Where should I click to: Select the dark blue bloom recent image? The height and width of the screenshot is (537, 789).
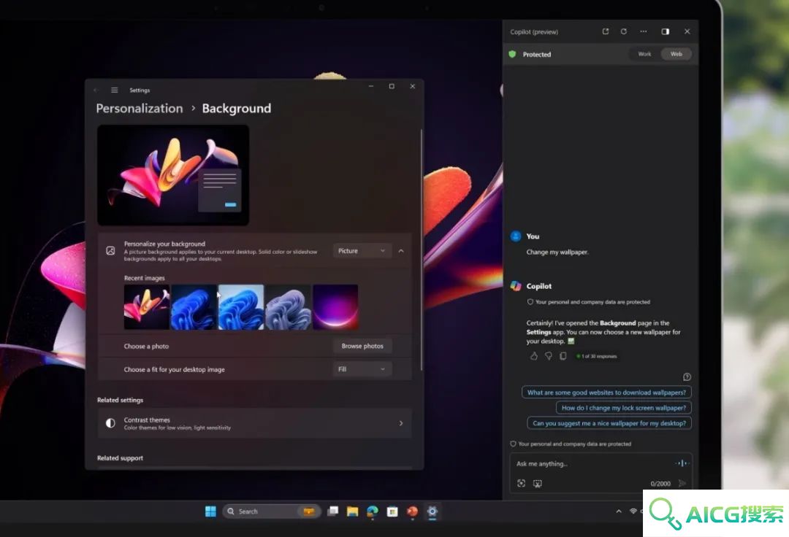[194, 307]
